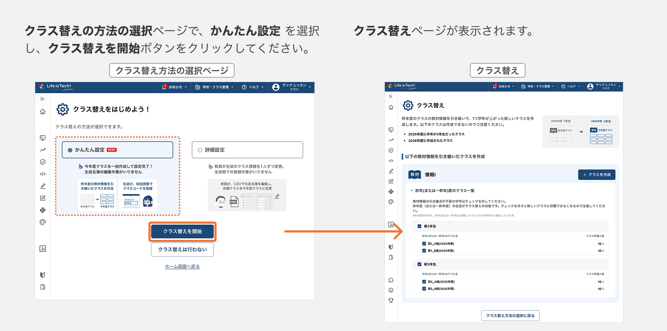Image resolution: width=667 pixels, height=331 pixels.
Task: Click beginner leaf mark icon in selection page sidebar
Action: coord(43,275)
